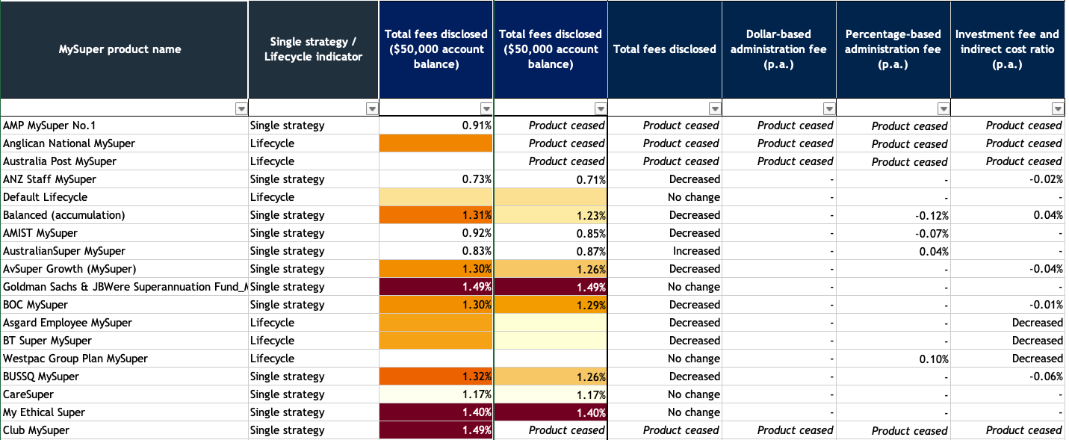Viewport: 1069px width, 440px height.
Task: Open the Single strategy / Lifecycle indicator filter arrow
Action: point(372,109)
